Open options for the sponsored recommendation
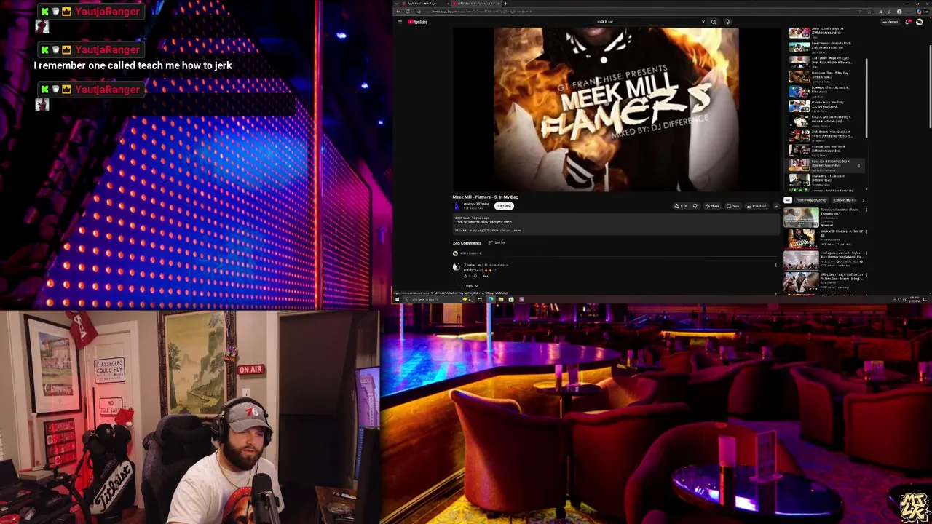 pos(866,210)
